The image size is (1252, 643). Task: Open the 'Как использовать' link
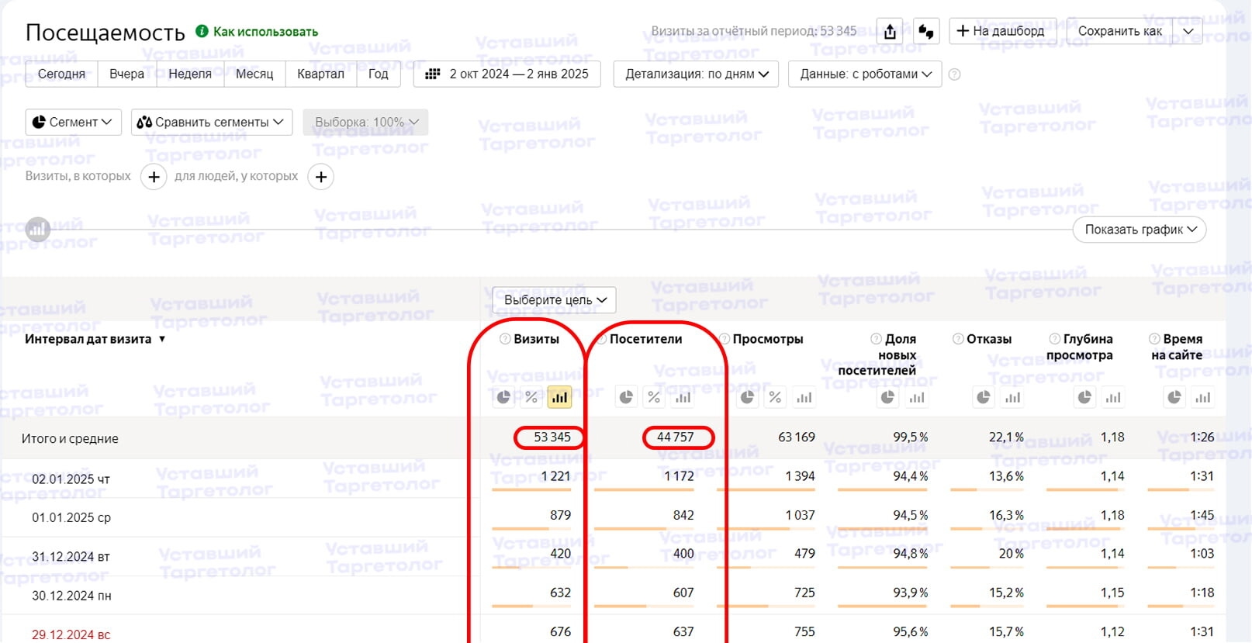[x=265, y=32]
